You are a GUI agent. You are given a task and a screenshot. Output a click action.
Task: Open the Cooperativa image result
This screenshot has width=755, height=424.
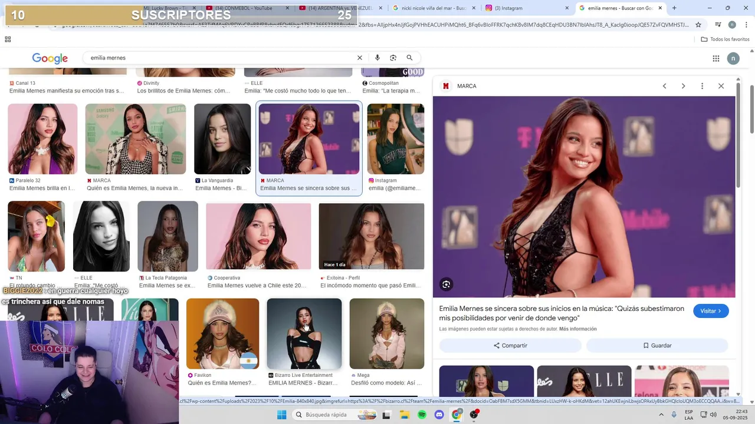pyautogui.click(x=258, y=236)
